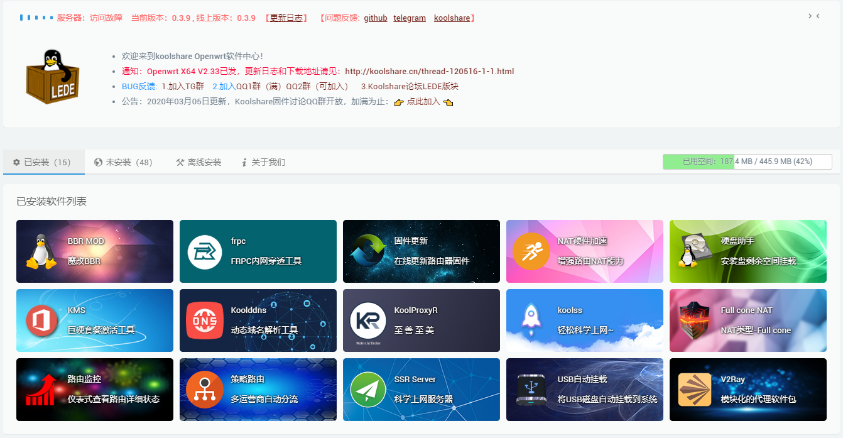Open the 策略路由 orange network icon

[x=205, y=390]
